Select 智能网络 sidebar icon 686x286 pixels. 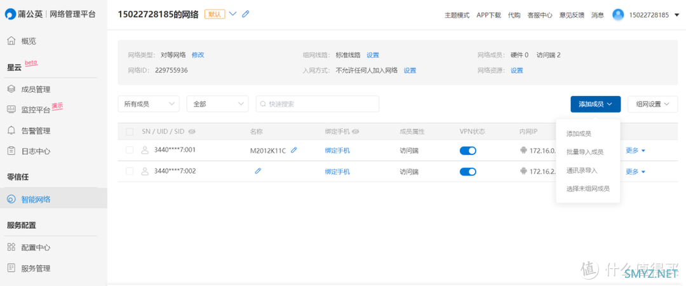point(11,200)
